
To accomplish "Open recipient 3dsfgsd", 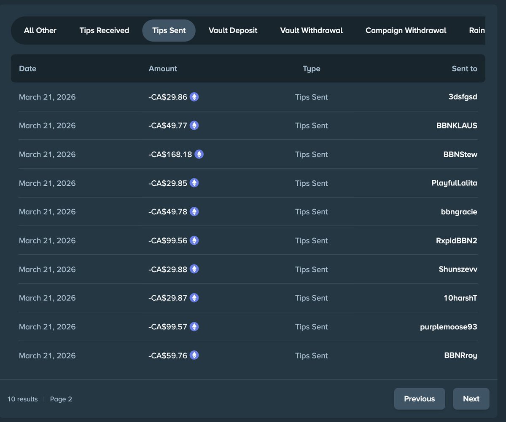I will pos(463,97).
